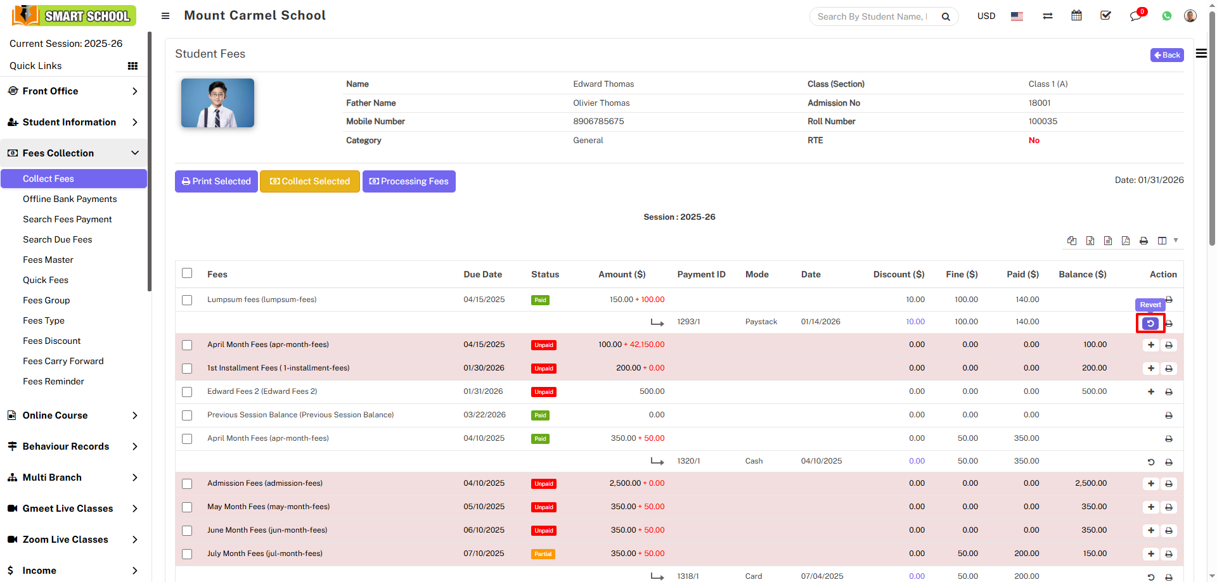Click the Revert icon for payment 1293/1
The width and height of the screenshot is (1217, 582).
click(1150, 323)
